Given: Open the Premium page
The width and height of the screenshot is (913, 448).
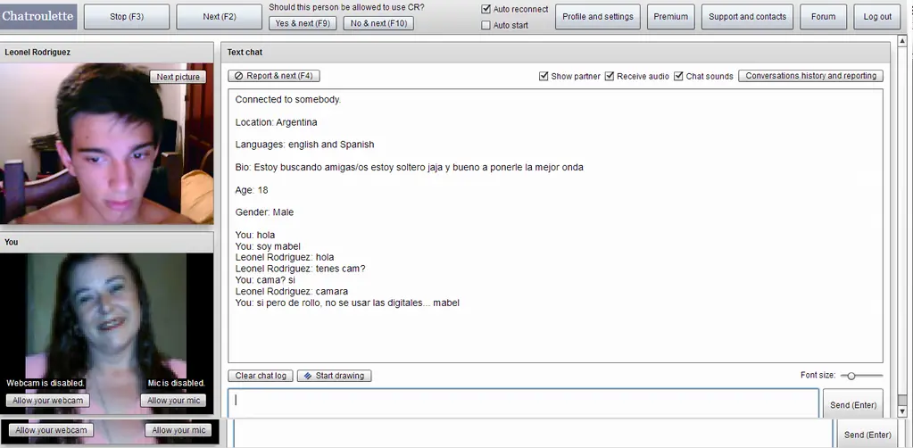Looking at the screenshot, I should pyautogui.click(x=671, y=17).
